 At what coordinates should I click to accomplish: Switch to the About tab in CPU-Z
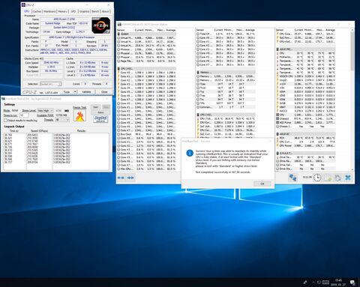tap(105, 11)
